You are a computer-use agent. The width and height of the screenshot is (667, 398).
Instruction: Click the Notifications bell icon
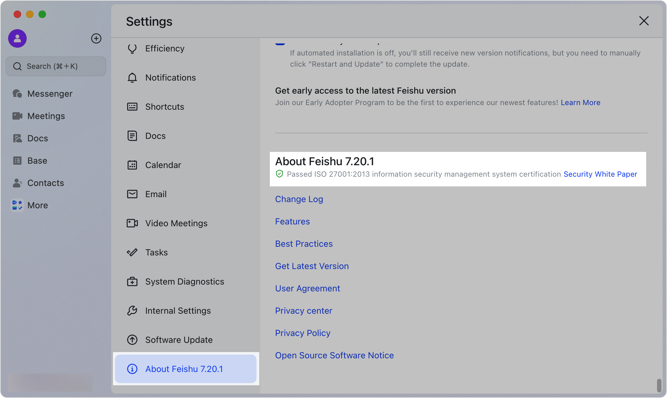[132, 77]
